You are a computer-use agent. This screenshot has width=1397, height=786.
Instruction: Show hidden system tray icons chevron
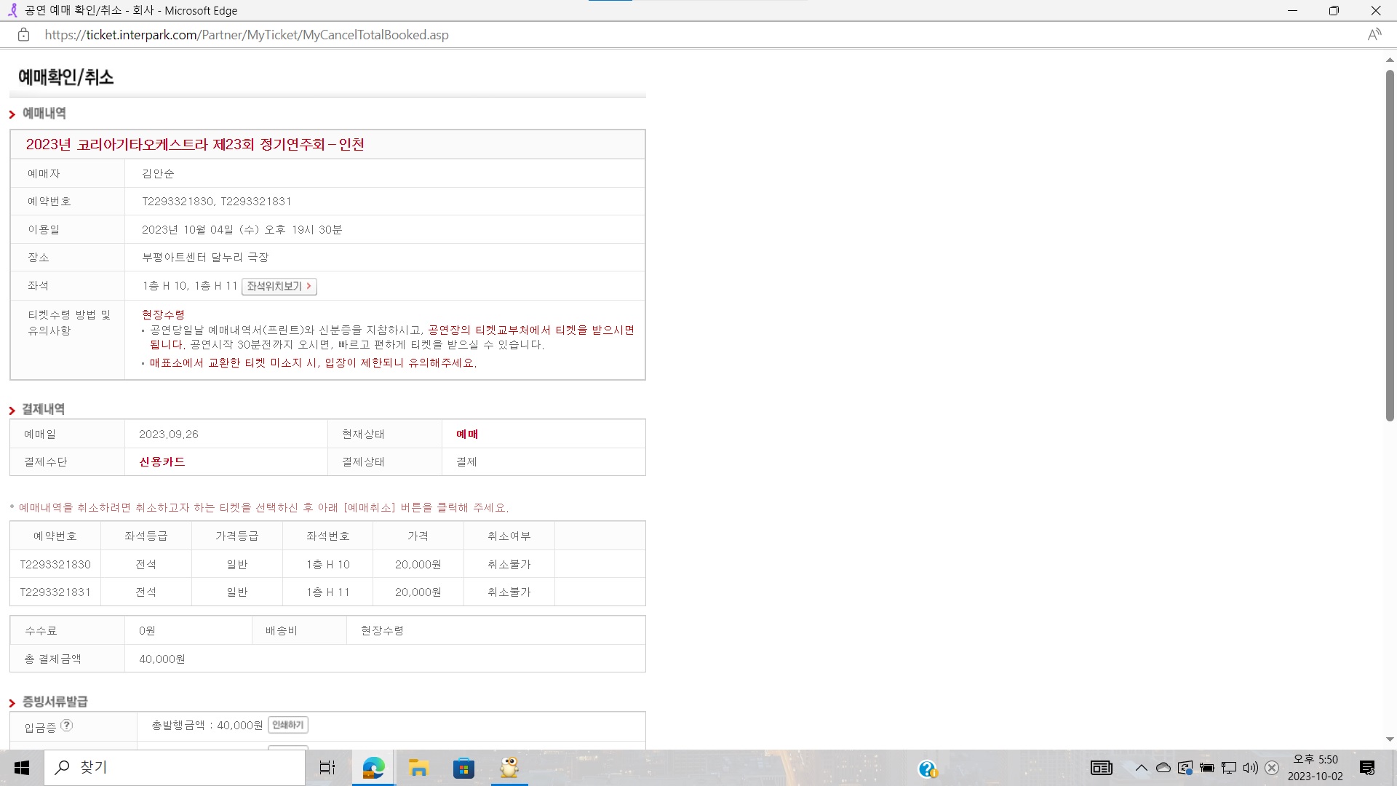point(1141,768)
